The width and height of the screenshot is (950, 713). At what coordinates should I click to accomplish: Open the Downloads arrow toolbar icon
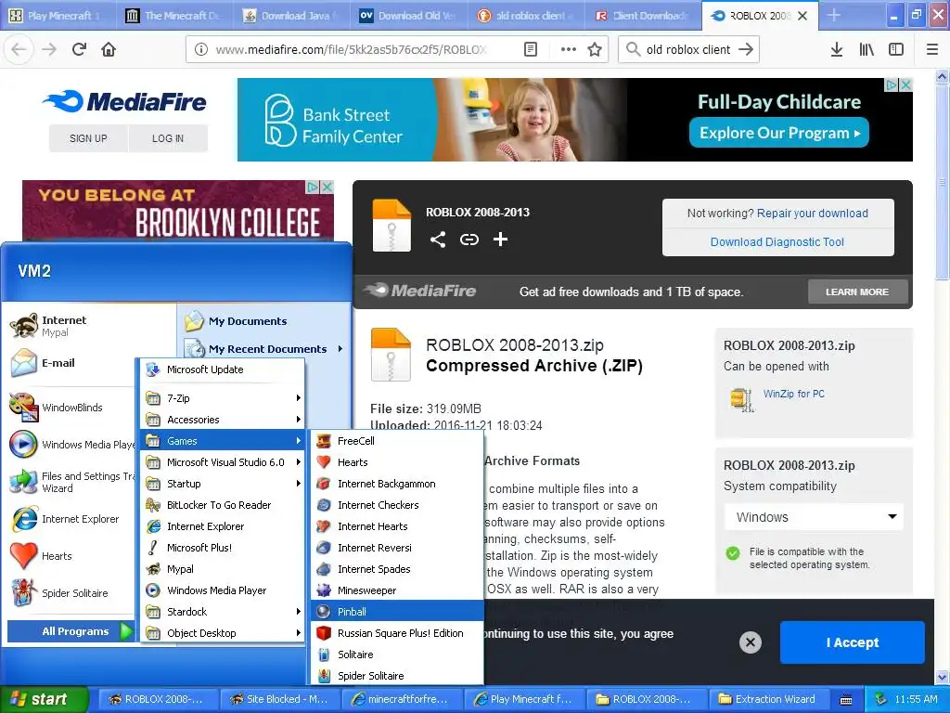pos(837,50)
